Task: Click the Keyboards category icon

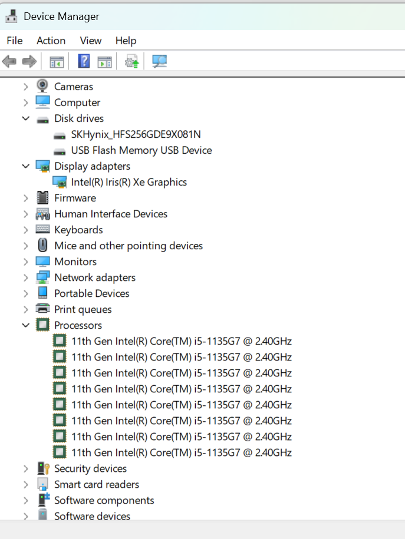Action: [x=42, y=229]
